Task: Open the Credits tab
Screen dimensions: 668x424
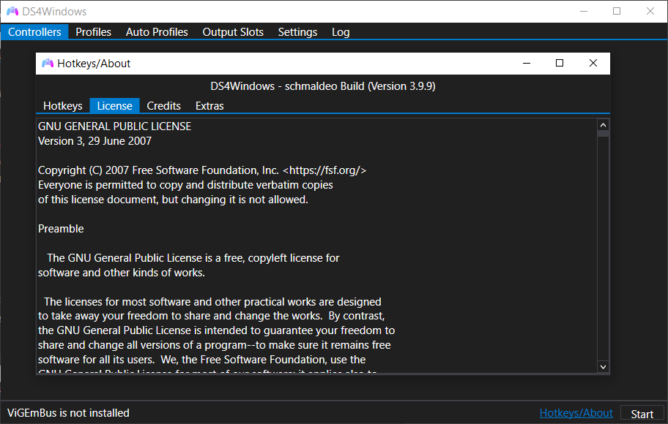Action: click(163, 106)
